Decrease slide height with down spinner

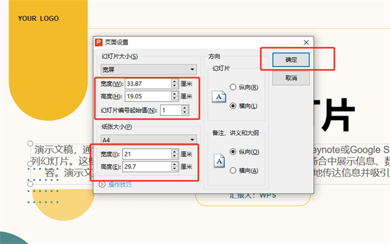tap(175, 99)
